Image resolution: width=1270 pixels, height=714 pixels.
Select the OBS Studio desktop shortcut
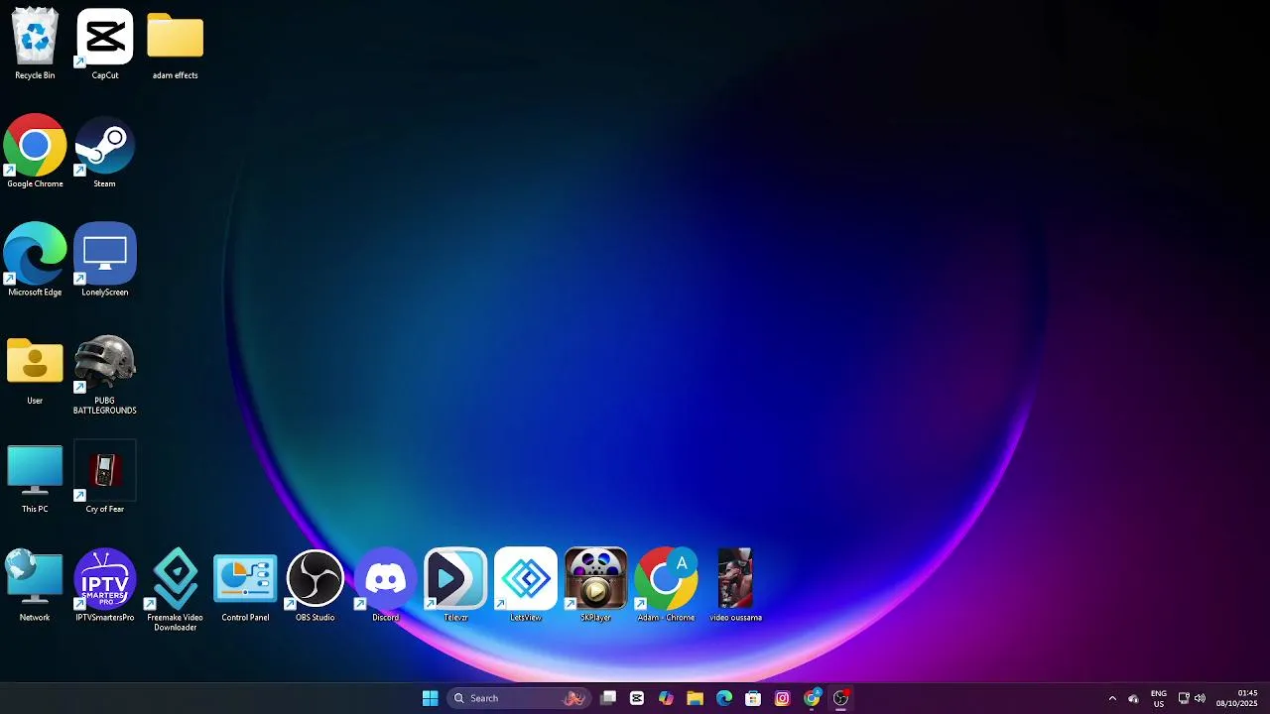(x=316, y=585)
